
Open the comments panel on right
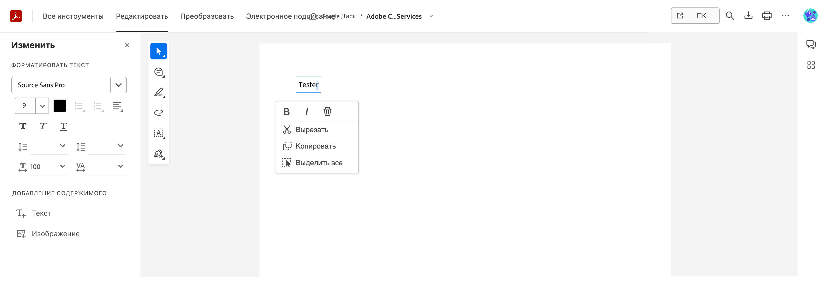(811, 44)
